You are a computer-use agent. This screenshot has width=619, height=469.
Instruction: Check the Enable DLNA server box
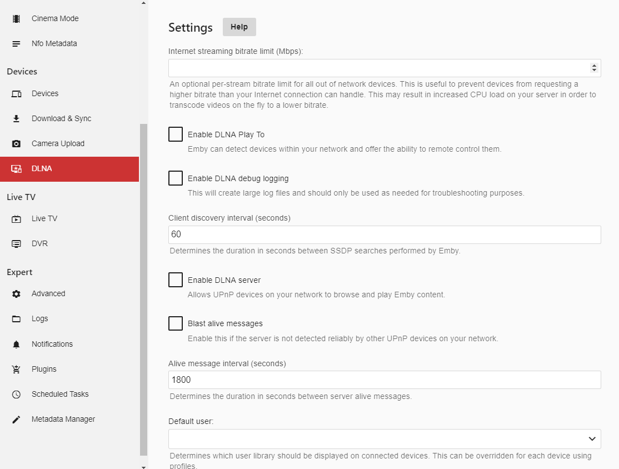175,280
